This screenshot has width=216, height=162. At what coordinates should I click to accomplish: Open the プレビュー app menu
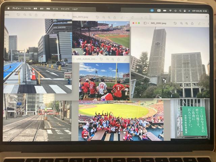[x=17, y=8]
